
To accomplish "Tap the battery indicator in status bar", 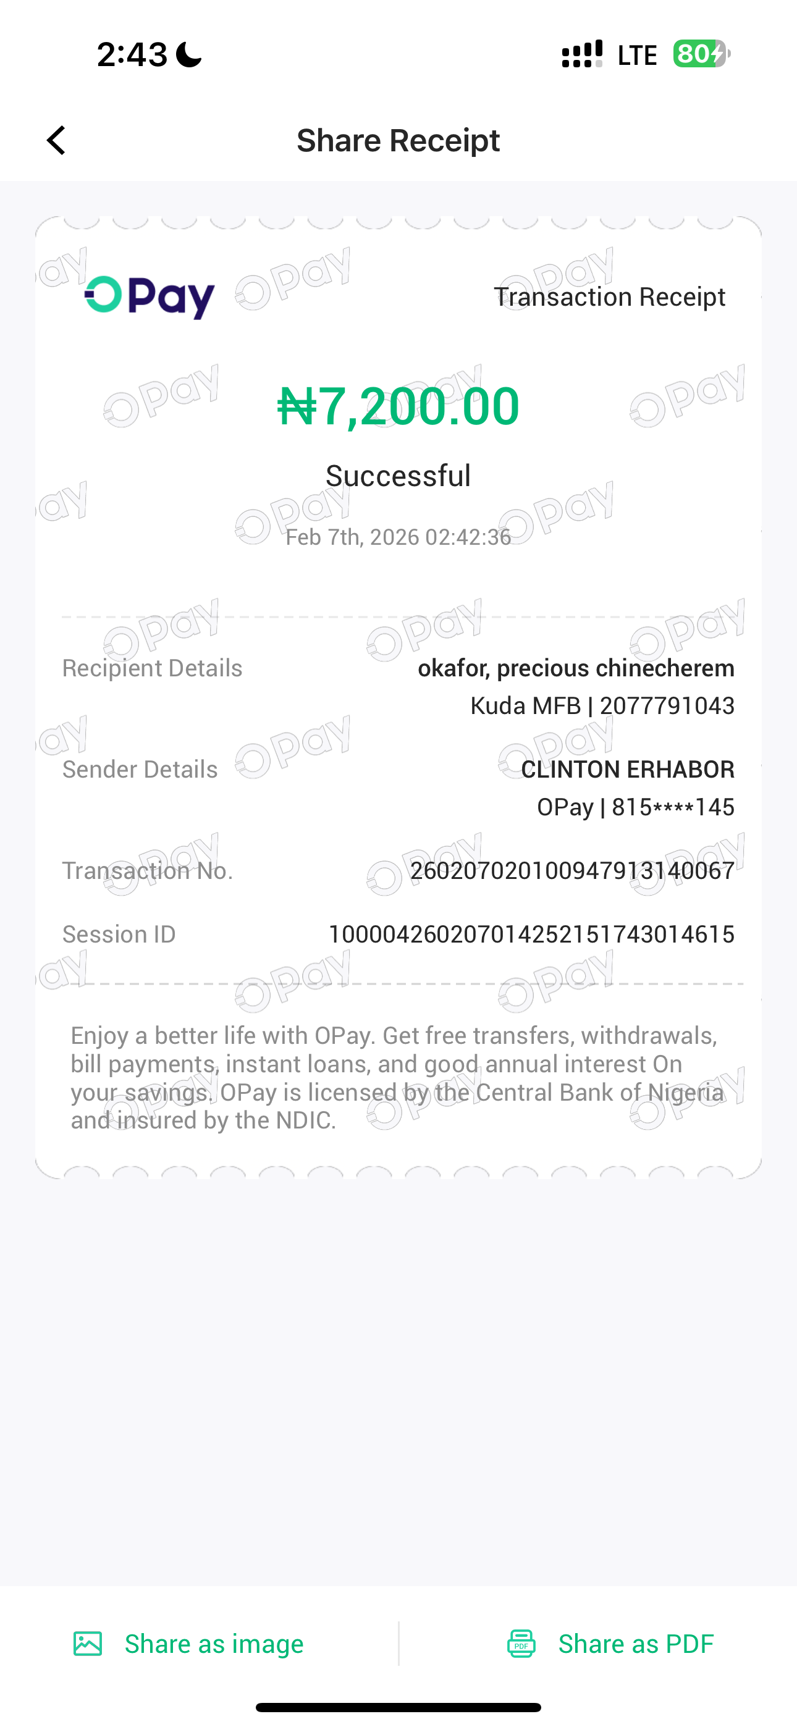I will coord(701,54).
